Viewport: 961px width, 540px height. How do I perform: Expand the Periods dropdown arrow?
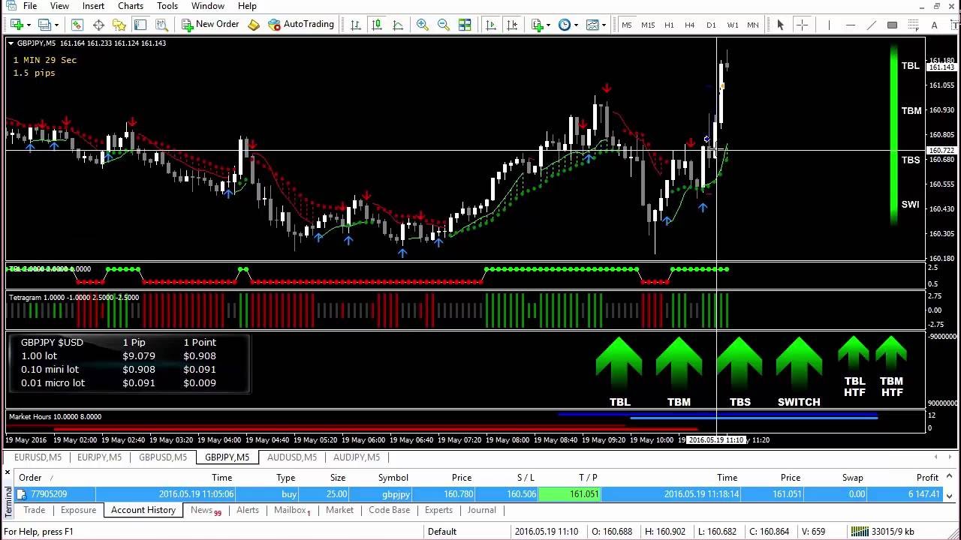pyautogui.click(x=576, y=25)
